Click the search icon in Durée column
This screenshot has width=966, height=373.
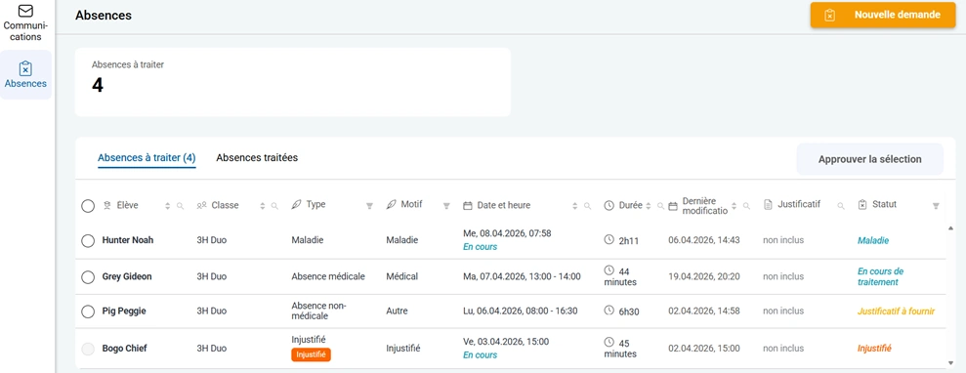coord(660,206)
